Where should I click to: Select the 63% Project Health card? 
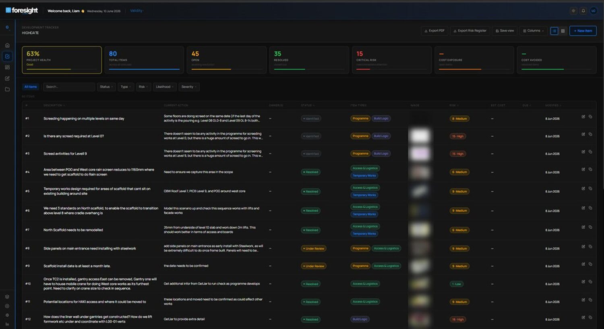point(62,60)
